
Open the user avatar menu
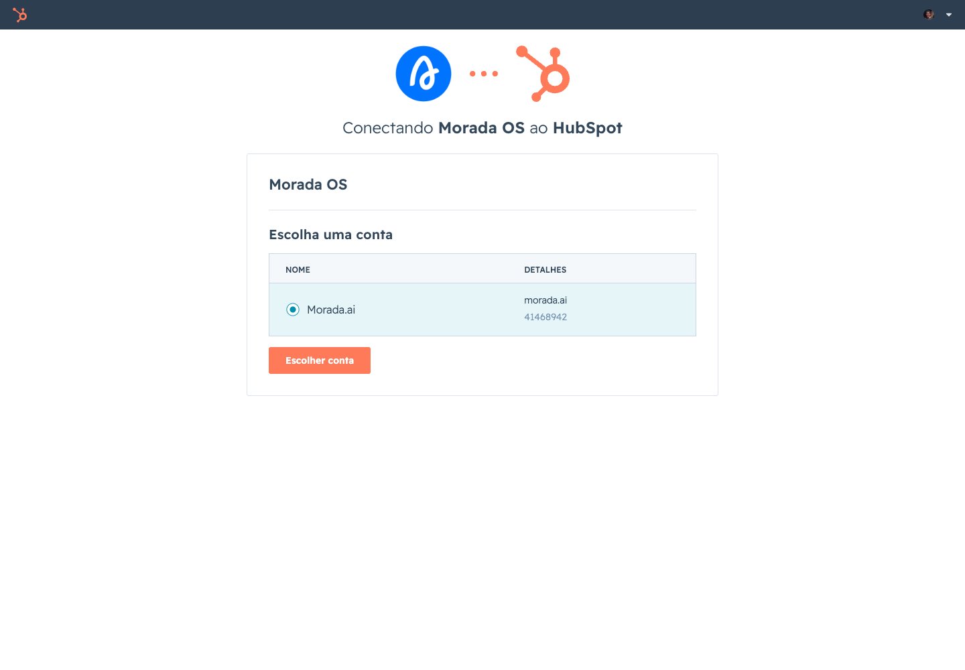coord(929,15)
